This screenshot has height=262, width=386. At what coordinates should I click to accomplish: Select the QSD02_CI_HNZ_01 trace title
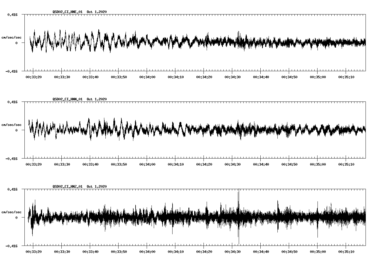click(67, 186)
